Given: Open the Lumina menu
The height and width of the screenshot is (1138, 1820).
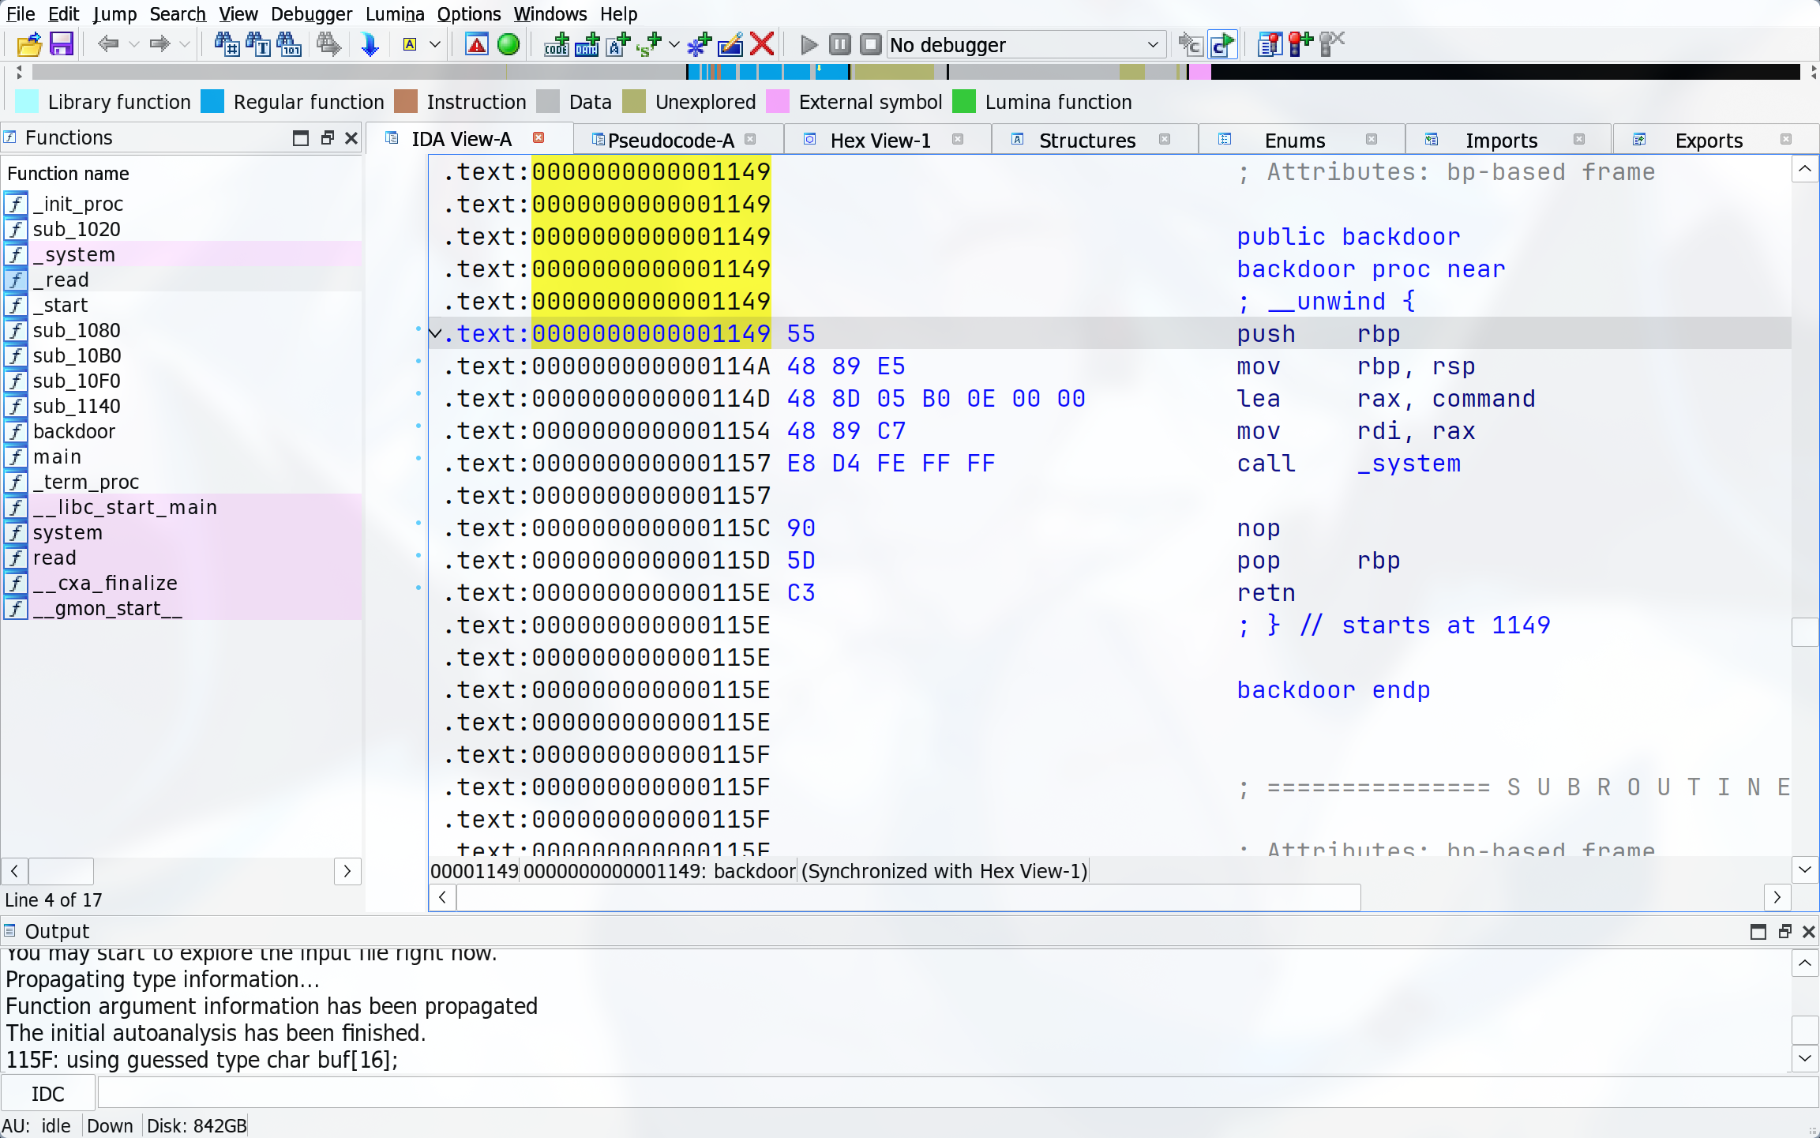Looking at the screenshot, I should tap(395, 13).
